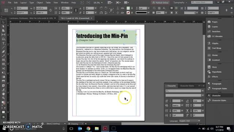This screenshot has width=234, height=132.
Task: Select the Line tool
Action: click(3, 47)
